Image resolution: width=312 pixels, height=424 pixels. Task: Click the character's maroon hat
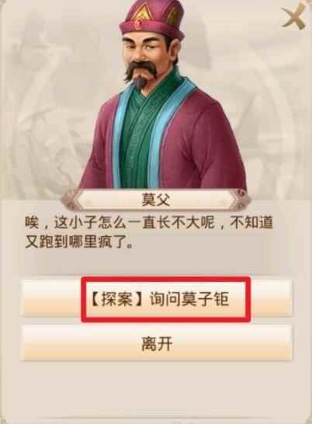[x=151, y=19]
